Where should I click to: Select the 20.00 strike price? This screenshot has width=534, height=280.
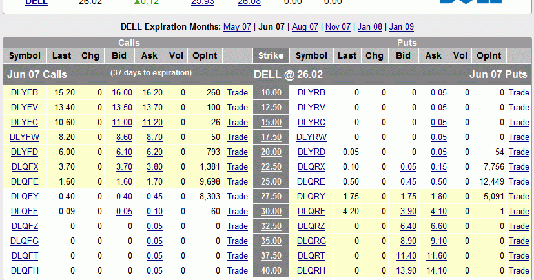click(271, 152)
